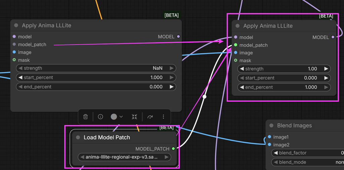Image resolution: width=344 pixels, height=170 pixels.
Task: Click image1 input socket on Blend Images
Action: point(269,137)
